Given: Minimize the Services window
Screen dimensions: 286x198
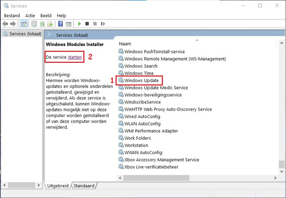Looking at the screenshot, I should click(243, 6).
